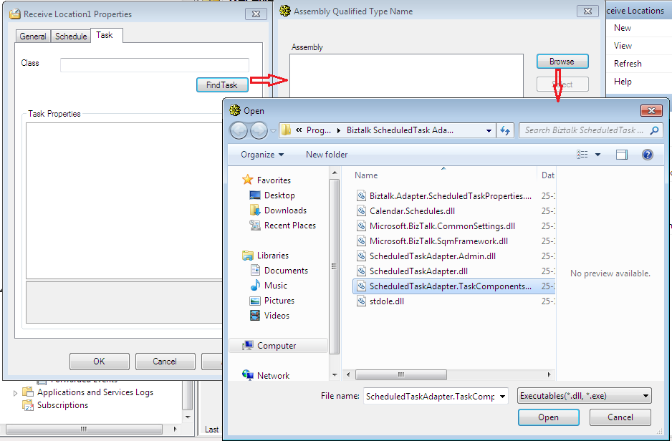
Task: Select file ScheduledTaskAdapter.Admin.dll
Action: click(x=426, y=256)
